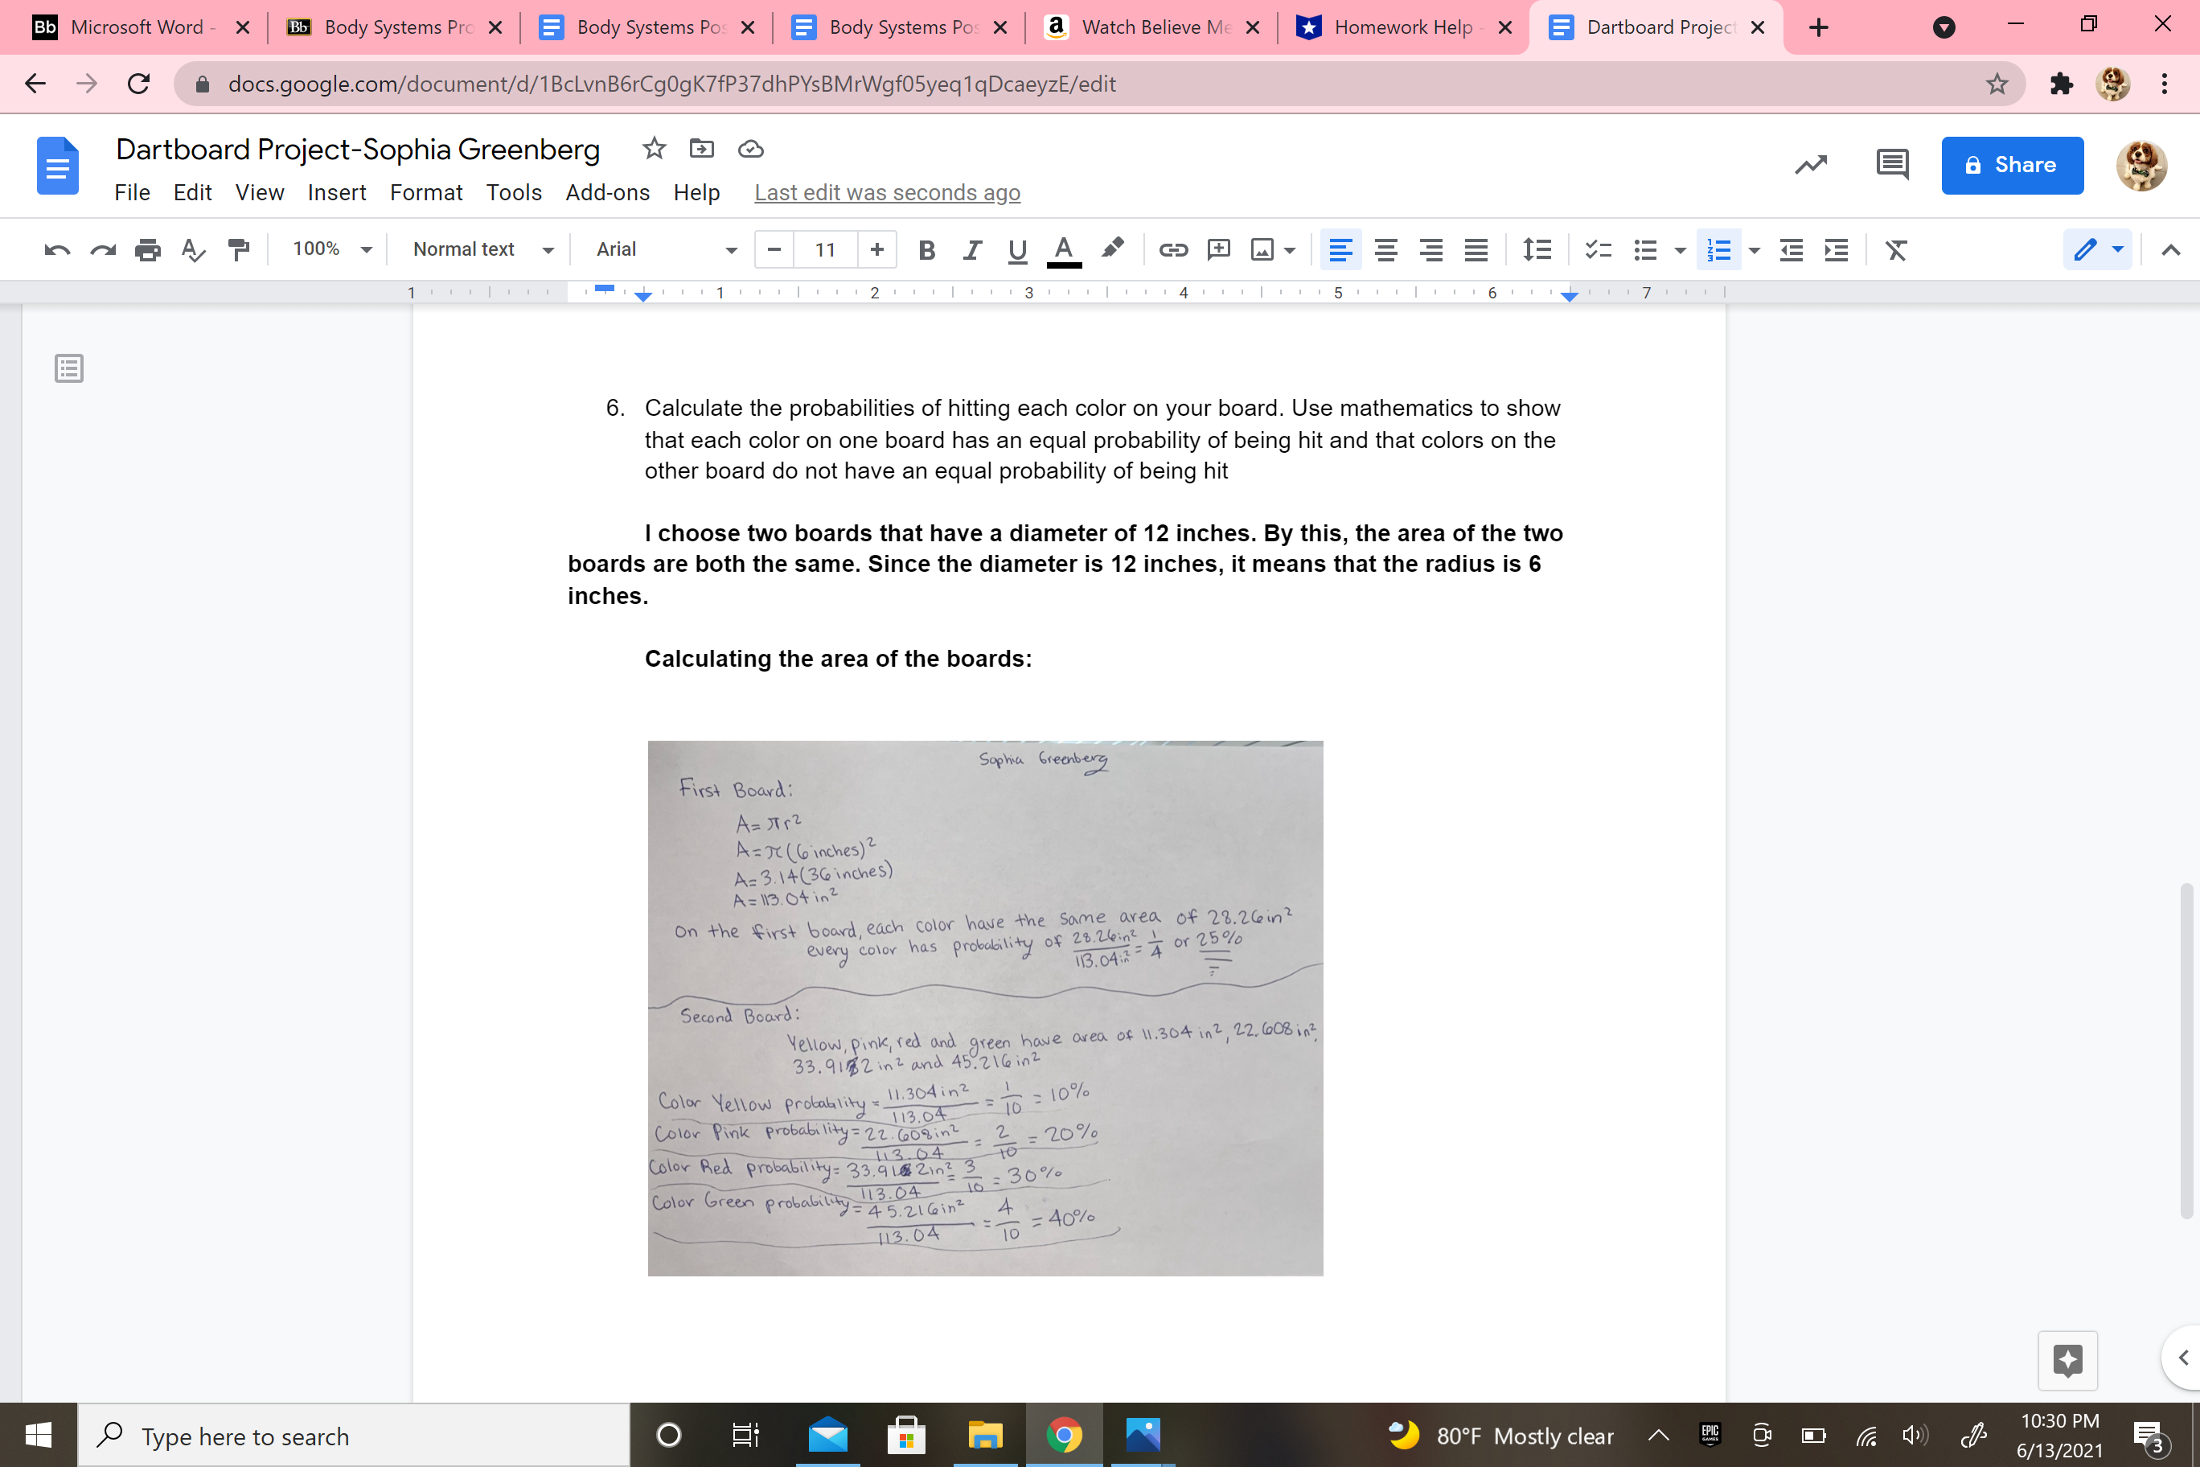The width and height of the screenshot is (2200, 1467).
Task: Switch to the Homework Help tab
Action: [1402, 27]
